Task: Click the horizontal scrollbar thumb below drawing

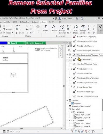Action: (x=21, y=128)
